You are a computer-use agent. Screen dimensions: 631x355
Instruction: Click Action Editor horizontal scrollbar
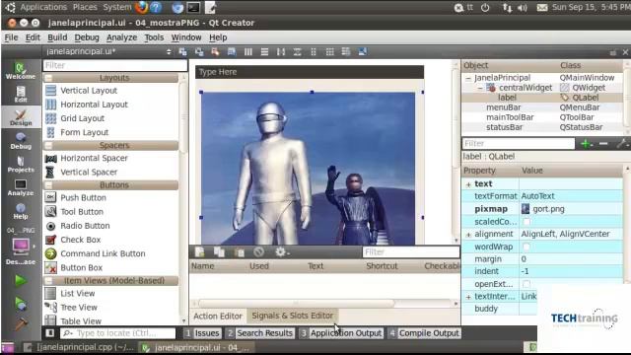[x=296, y=303]
